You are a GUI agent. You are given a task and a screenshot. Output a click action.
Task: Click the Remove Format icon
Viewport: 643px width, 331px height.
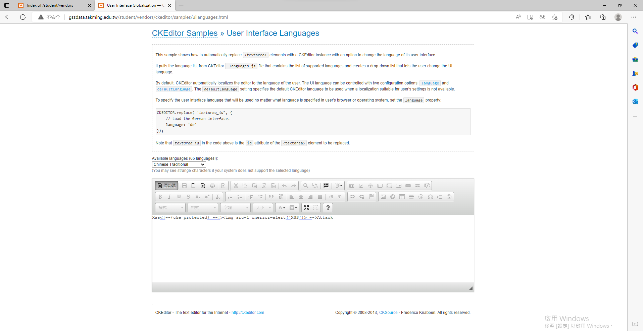click(x=218, y=197)
